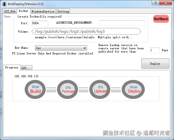Click the red RollBack button
174x140 pixels.
click(161, 19)
